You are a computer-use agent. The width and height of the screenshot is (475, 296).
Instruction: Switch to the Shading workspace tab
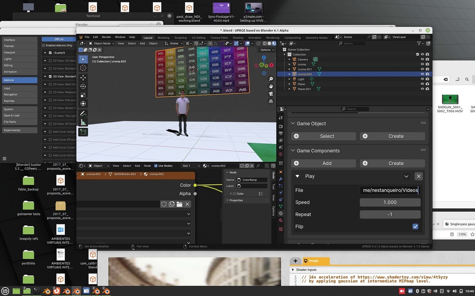click(238, 38)
